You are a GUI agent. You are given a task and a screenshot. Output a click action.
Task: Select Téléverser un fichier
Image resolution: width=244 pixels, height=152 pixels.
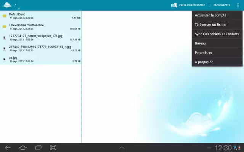tap(217, 25)
